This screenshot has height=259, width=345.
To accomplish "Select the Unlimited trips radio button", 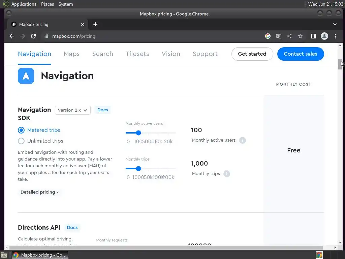I will (21, 141).
